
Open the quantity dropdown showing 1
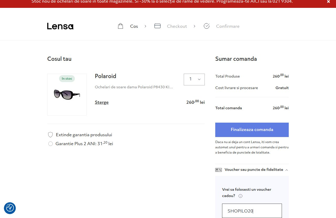pyautogui.click(x=194, y=79)
